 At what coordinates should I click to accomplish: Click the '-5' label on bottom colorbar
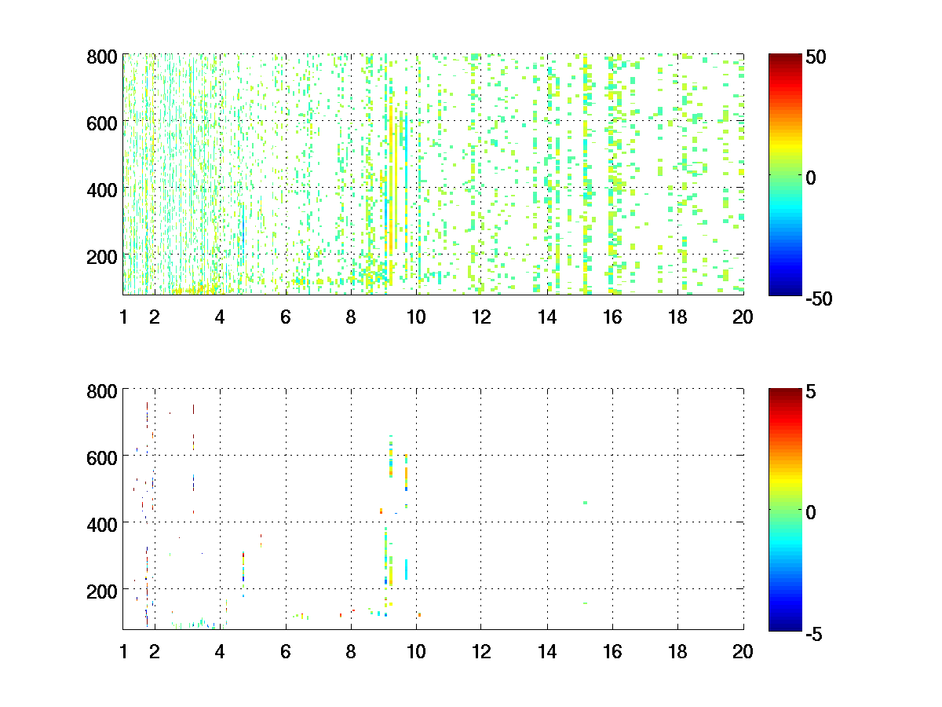[x=814, y=634]
